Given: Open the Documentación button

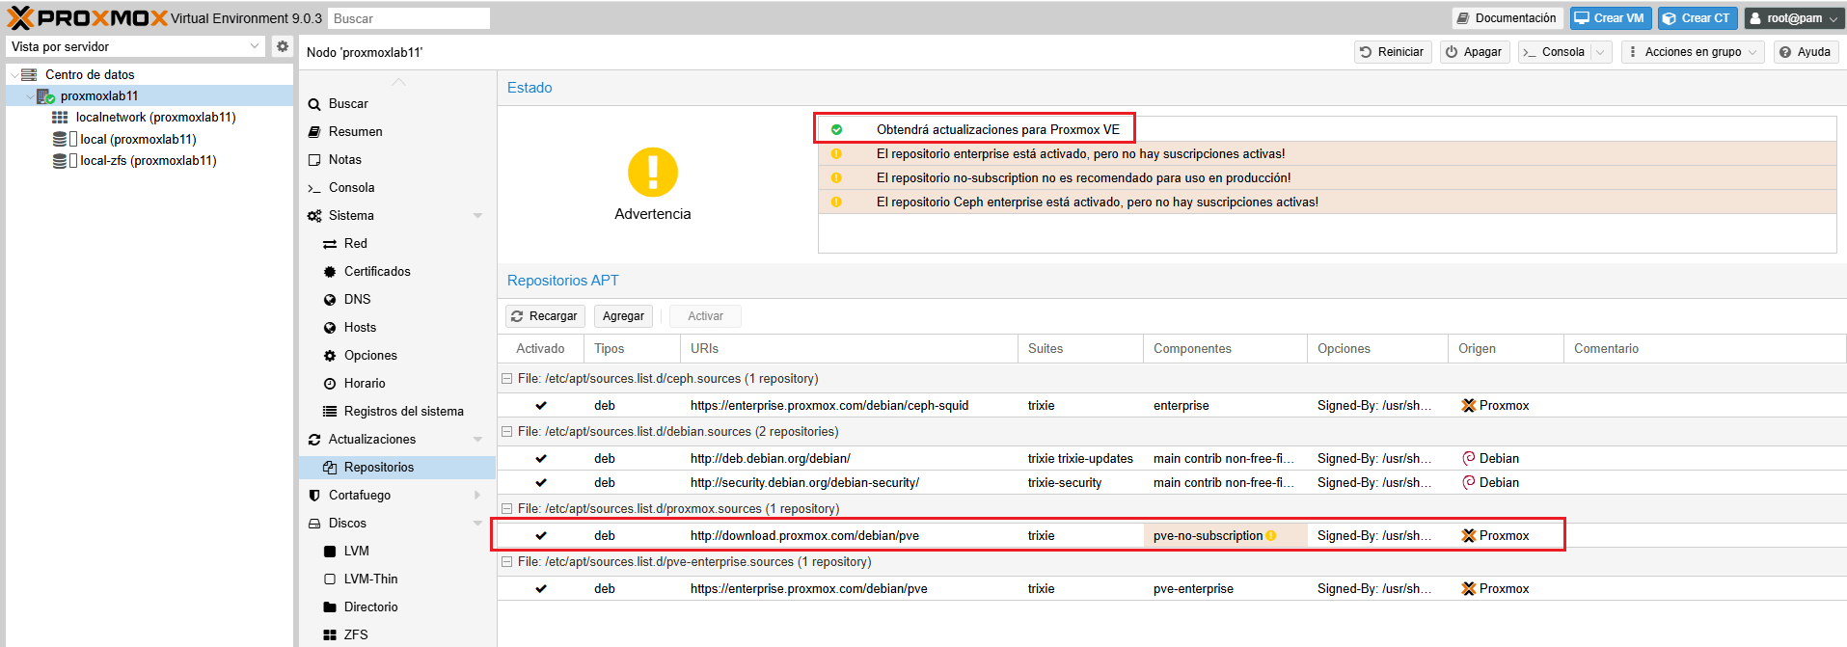Looking at the screenshot, I should click(x=1507, y=18).
